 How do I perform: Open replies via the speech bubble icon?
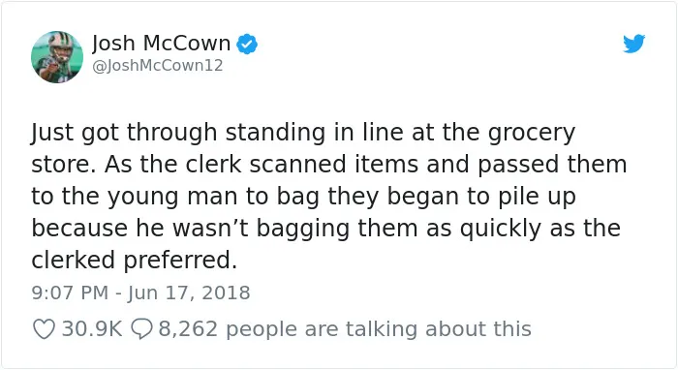tap(141, 329)
